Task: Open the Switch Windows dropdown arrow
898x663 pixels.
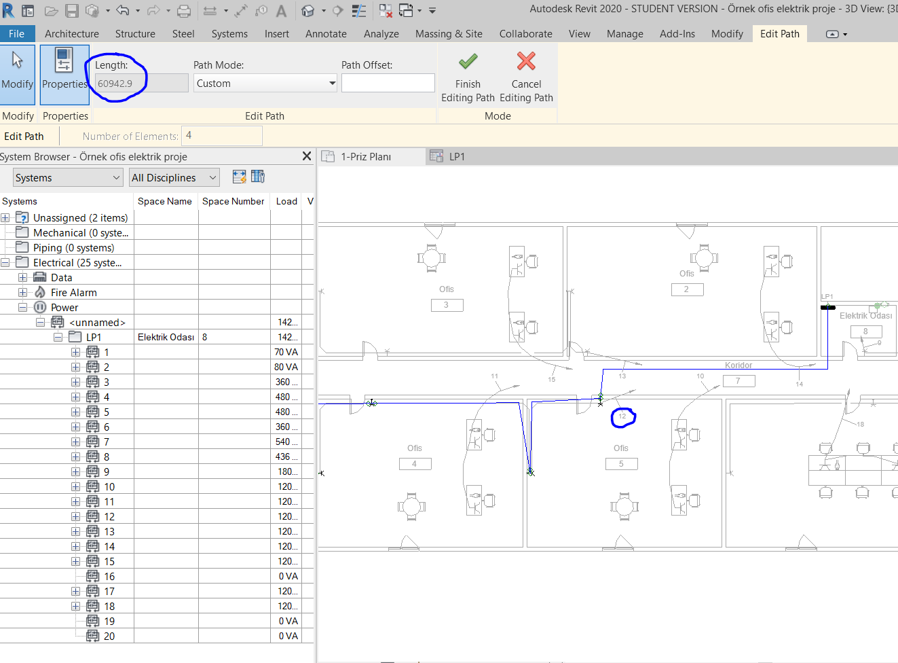Action: 419,11
